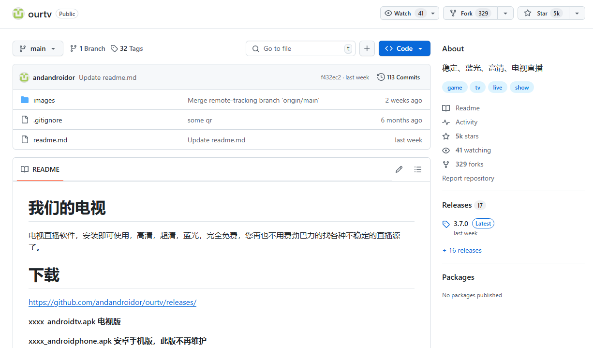
Task: Open the README outline list icon
Action: (x=418, y=169)
